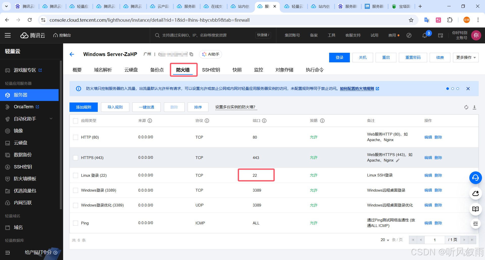Download the firewall rules list
Image resolution: width=485 pixels, height=260 pixels.
point(474,107)
